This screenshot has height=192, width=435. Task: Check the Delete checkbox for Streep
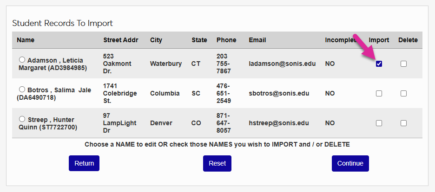403,123
